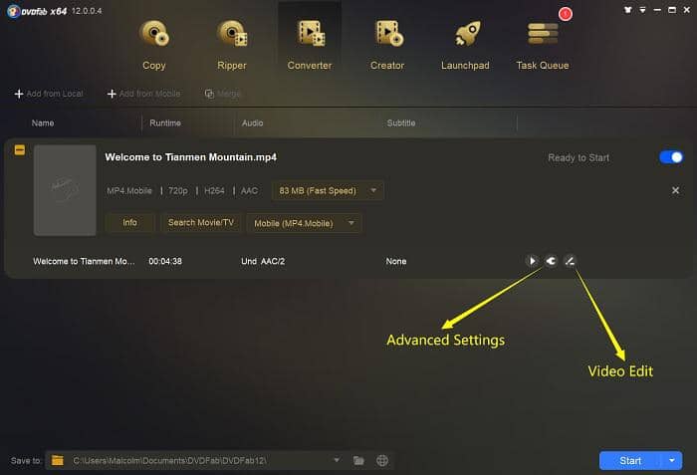Image resolution: width=697 pixels, height=475 pixels.
Task: Play preview of the video title
Action: tap(532, 261)
